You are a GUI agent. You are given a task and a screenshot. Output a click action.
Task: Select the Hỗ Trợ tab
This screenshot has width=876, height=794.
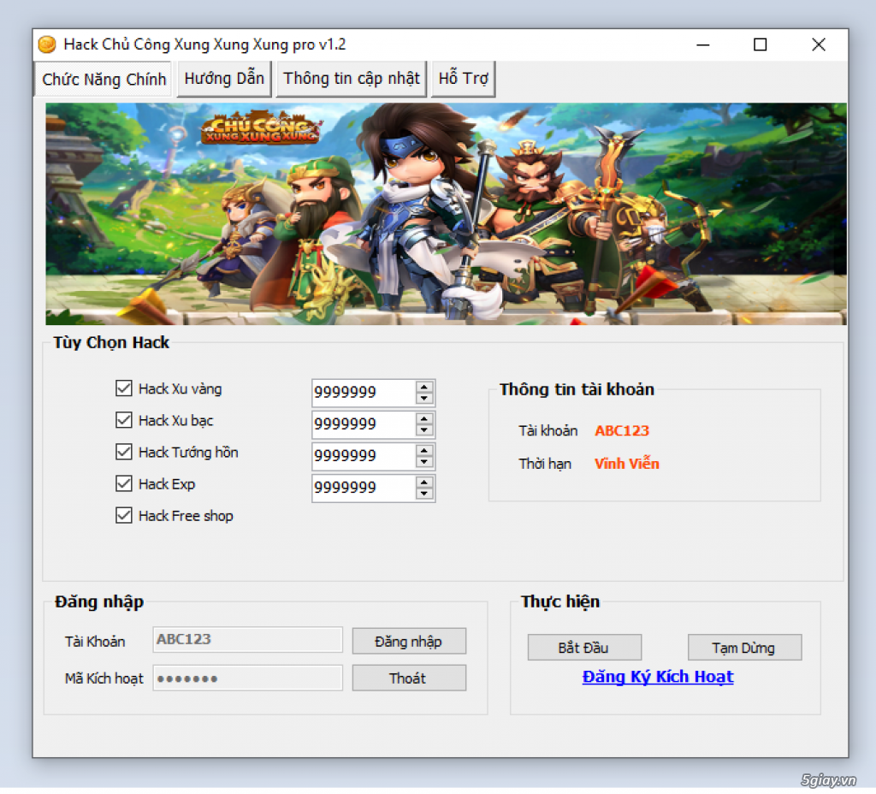click(463, 78)
